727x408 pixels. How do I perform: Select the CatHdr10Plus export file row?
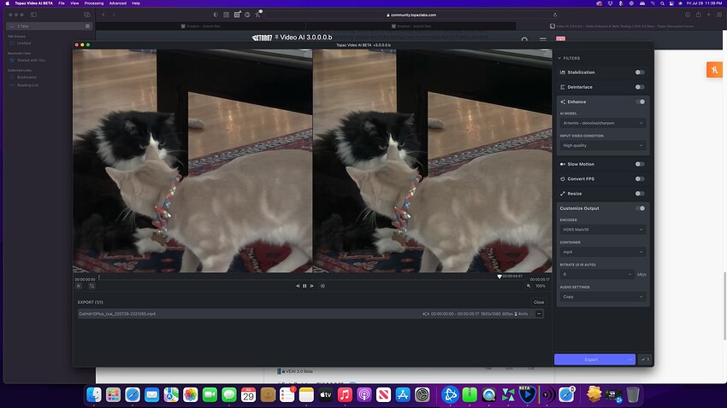point(310,314)
